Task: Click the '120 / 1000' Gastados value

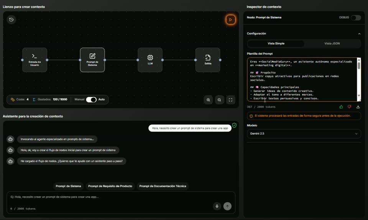Action: coord(60,99)
